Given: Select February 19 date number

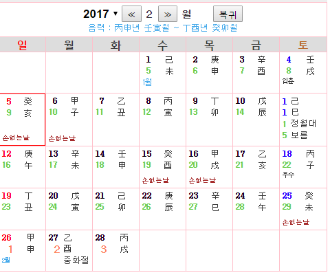Looking at the screenshot, I should pyautogui.click(x=6, y=196).
